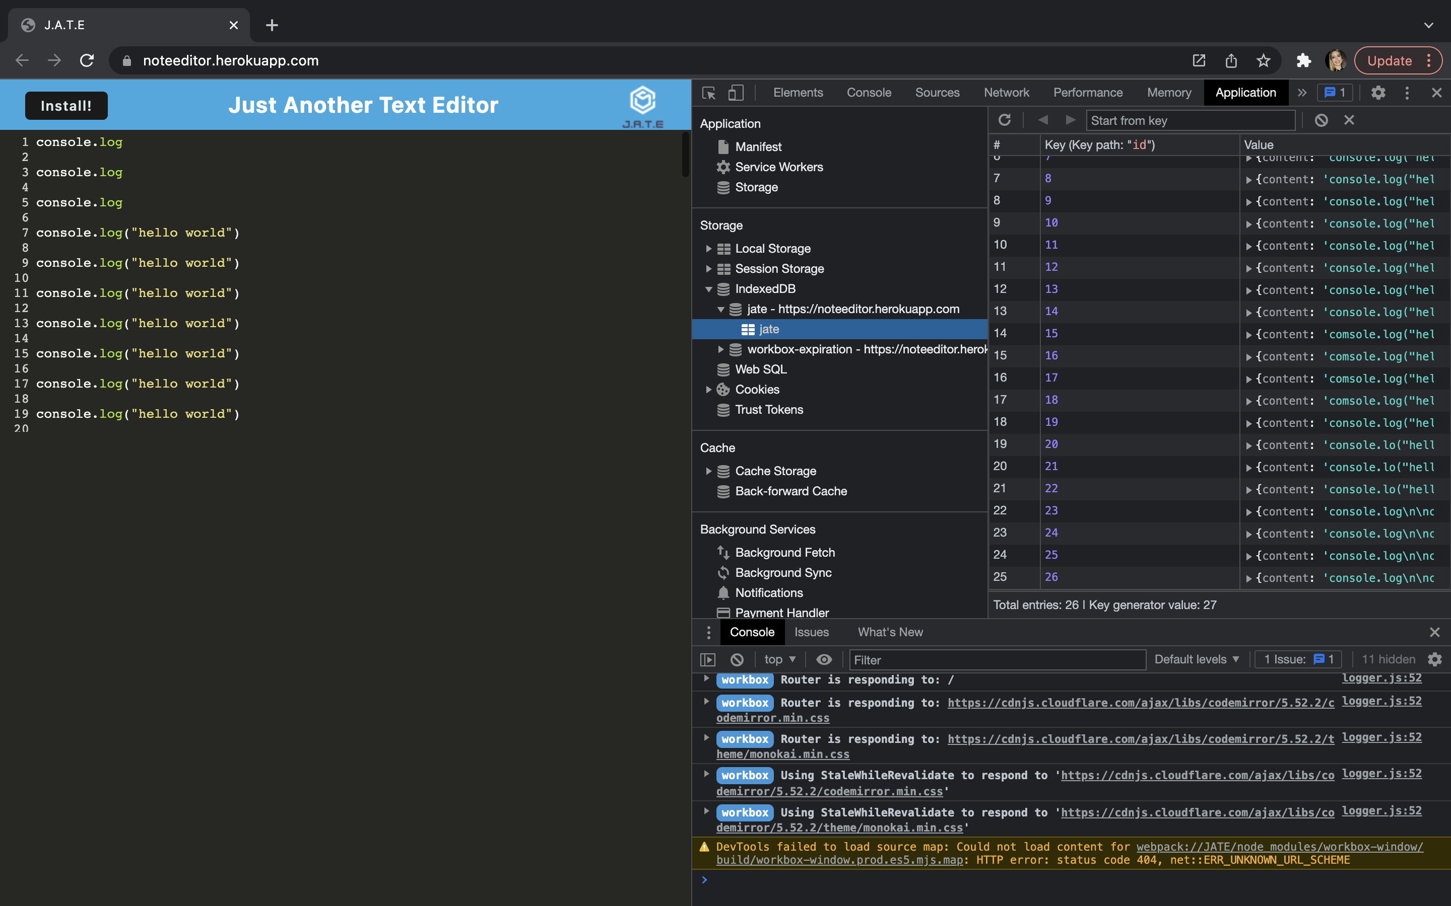Expand value of entry with key 26

point(1249,578)
